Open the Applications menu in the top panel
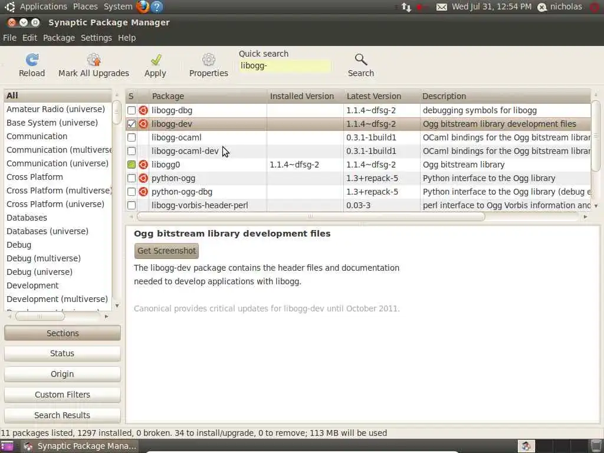 coord(44,6)
